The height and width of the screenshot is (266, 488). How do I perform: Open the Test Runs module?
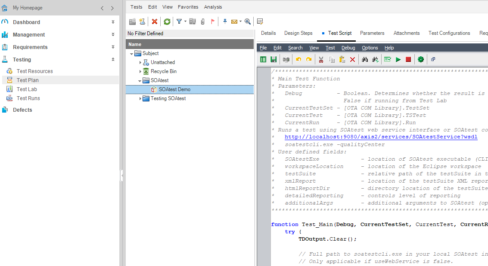(28, 98)
